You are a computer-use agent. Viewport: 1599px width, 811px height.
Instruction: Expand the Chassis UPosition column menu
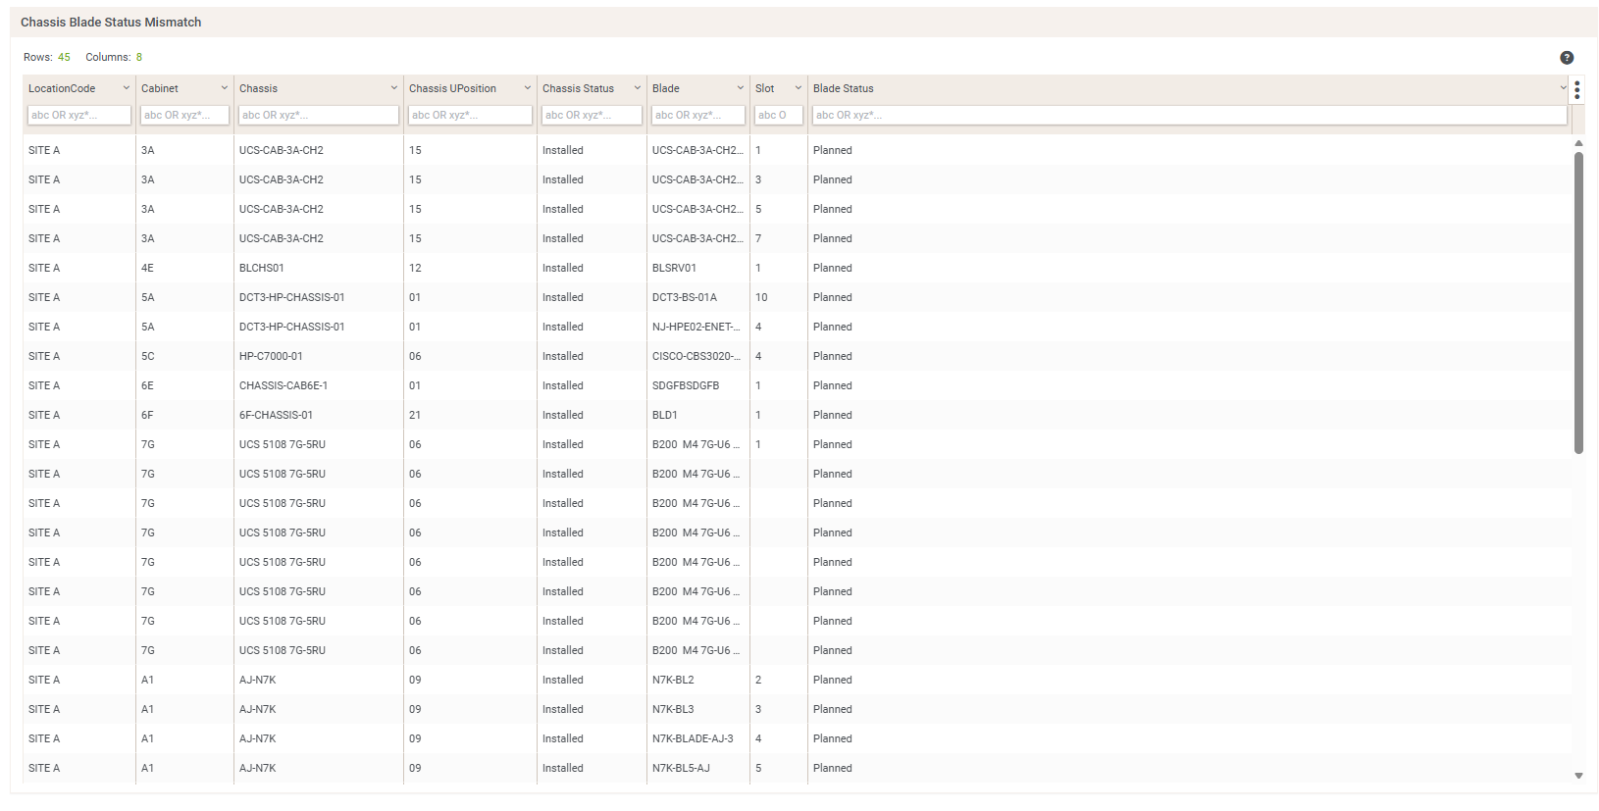tap(528, 88)
